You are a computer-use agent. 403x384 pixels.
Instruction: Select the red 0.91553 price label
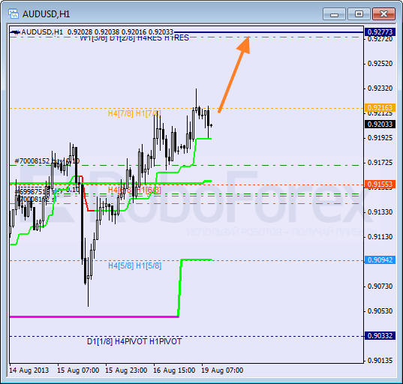[380, 184]
